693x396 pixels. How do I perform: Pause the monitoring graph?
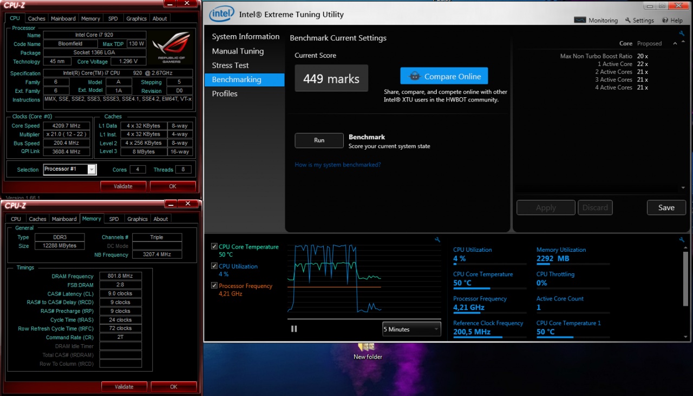[x=294, y=328]
